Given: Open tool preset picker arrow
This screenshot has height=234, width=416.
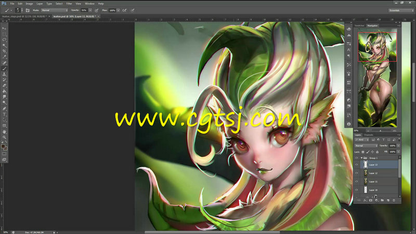Looking at the screenshot, I should (11, 10).
